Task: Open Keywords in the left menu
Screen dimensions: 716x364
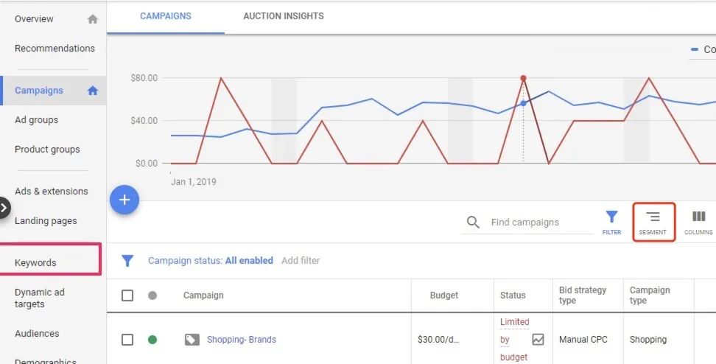Action: point(35,262)
